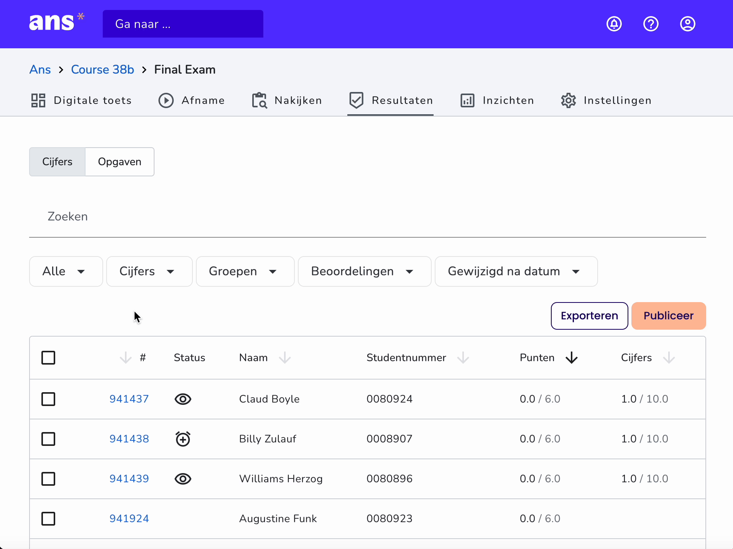Image resolution: width=733 pixels, height=549 pixels.
Task: Sort by Studentnummer column arrow
Action: tap(463, 358)
